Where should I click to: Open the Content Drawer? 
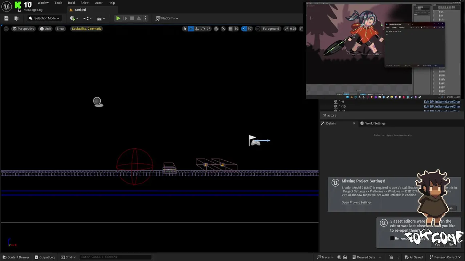(16, 257)
